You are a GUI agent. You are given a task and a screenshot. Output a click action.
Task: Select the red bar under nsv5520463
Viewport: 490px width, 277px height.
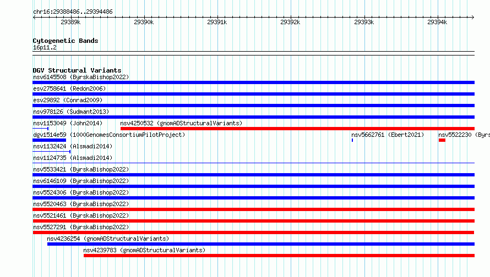[x=253, y=209]
